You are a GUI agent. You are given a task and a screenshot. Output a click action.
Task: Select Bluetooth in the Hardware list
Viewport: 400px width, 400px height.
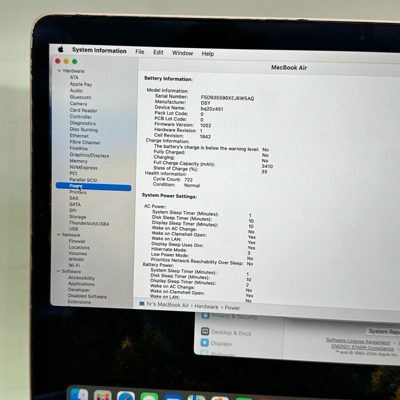[80, 97]
